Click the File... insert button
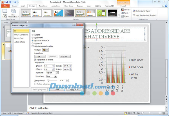Image resolution: width=169 pixels, height=116 pixels. 40,56
